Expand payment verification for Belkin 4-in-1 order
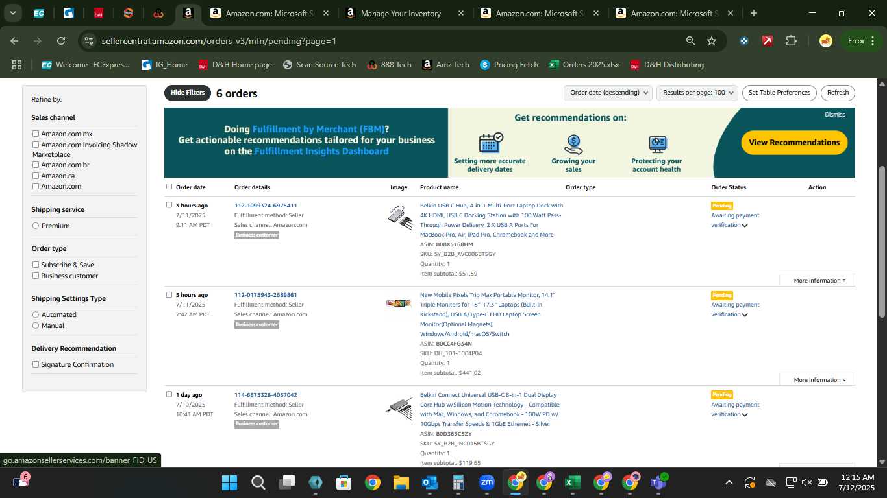This screenshot has width=887, height=498. 745,226
